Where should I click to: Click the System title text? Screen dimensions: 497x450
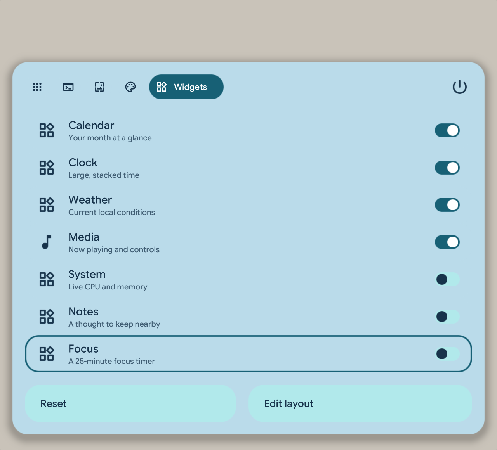point(87,274)
